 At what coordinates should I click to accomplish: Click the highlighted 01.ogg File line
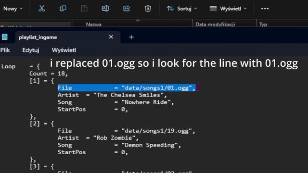[x=127, y=88]
